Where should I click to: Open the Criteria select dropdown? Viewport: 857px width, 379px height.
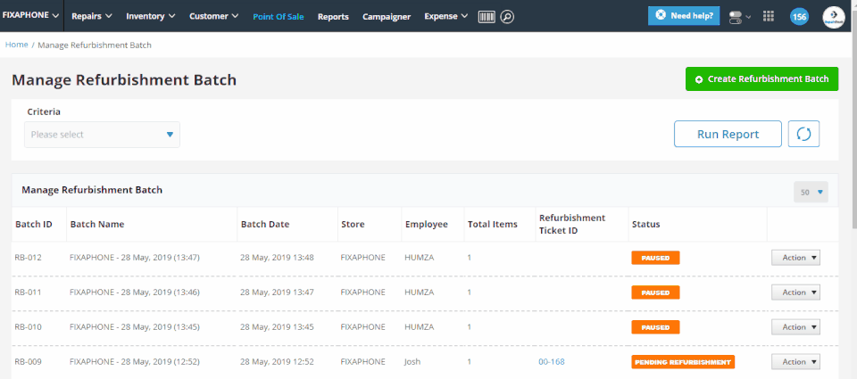102,135
